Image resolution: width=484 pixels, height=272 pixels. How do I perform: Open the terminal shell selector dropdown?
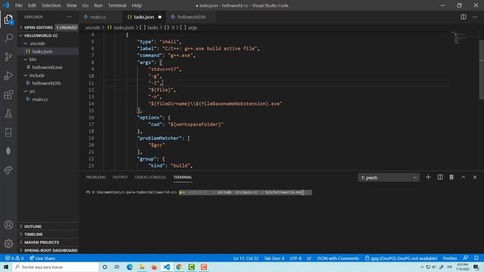[389, 178]
